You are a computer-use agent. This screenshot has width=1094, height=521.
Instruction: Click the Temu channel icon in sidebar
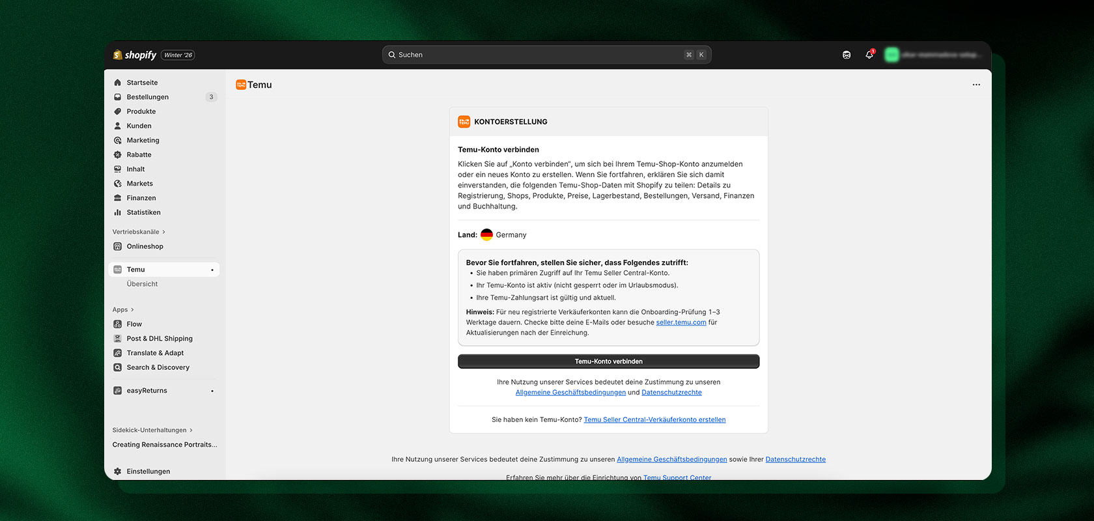(118, 270)
